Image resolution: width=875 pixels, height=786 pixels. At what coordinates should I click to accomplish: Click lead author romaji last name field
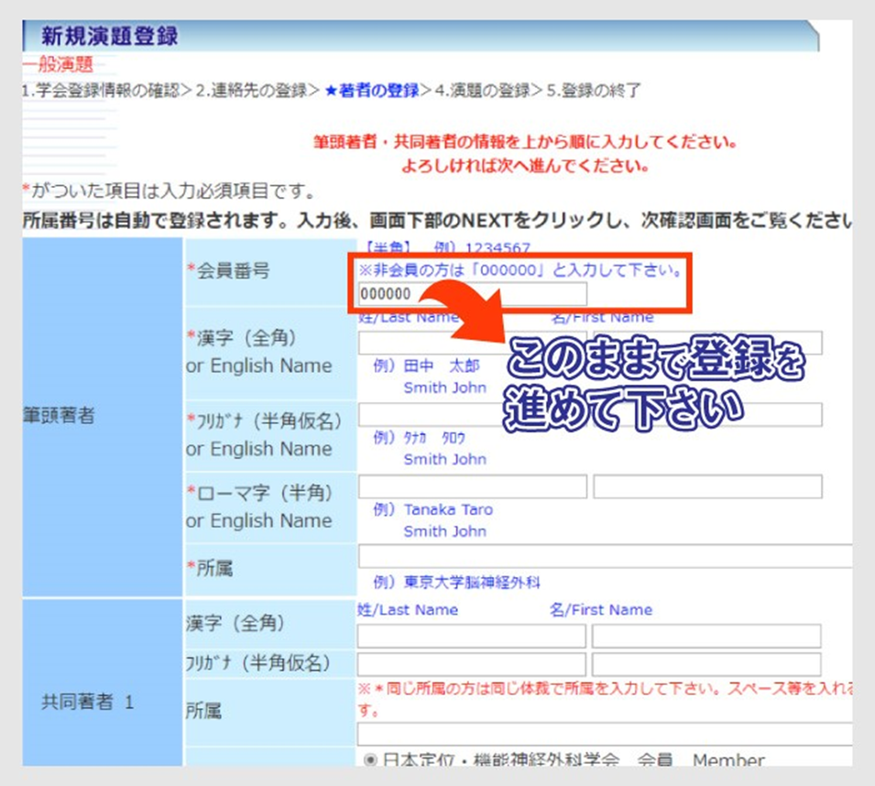(x=472, y=487)
